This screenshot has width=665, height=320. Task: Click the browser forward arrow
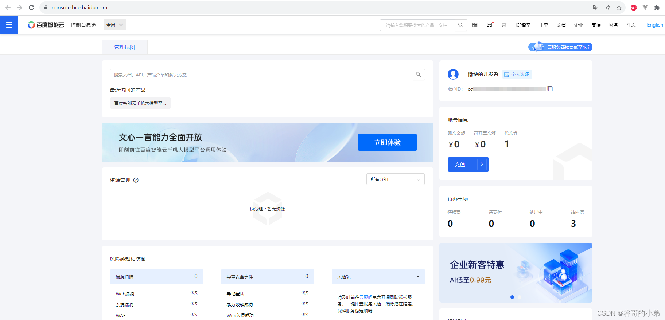[x=20, y=8]
